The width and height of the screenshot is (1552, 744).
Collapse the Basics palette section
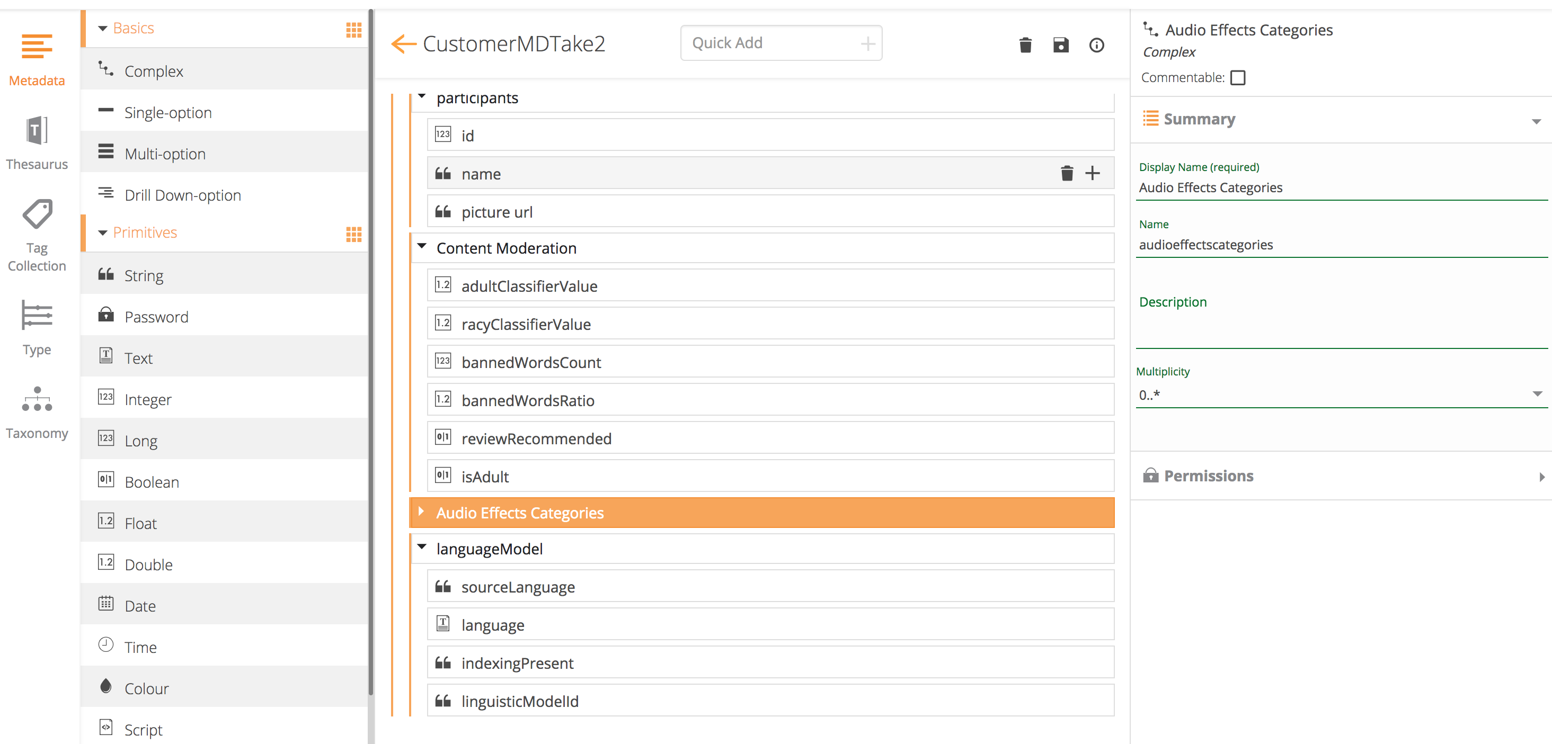102,28
